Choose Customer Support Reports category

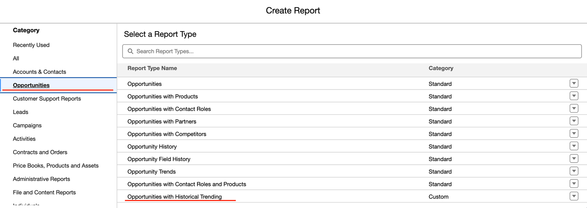pos(47,99)
